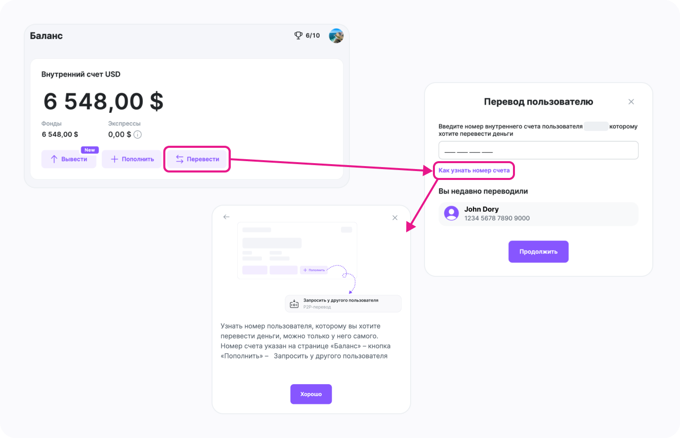680x438 pixels.
Task: Click the Вывести withdraw button
Action: tap(69, 159)
